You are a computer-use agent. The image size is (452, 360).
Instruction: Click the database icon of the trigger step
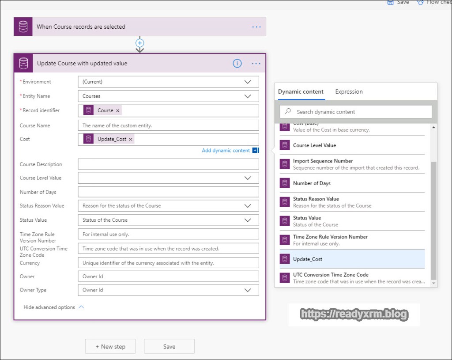pos(23,27)
